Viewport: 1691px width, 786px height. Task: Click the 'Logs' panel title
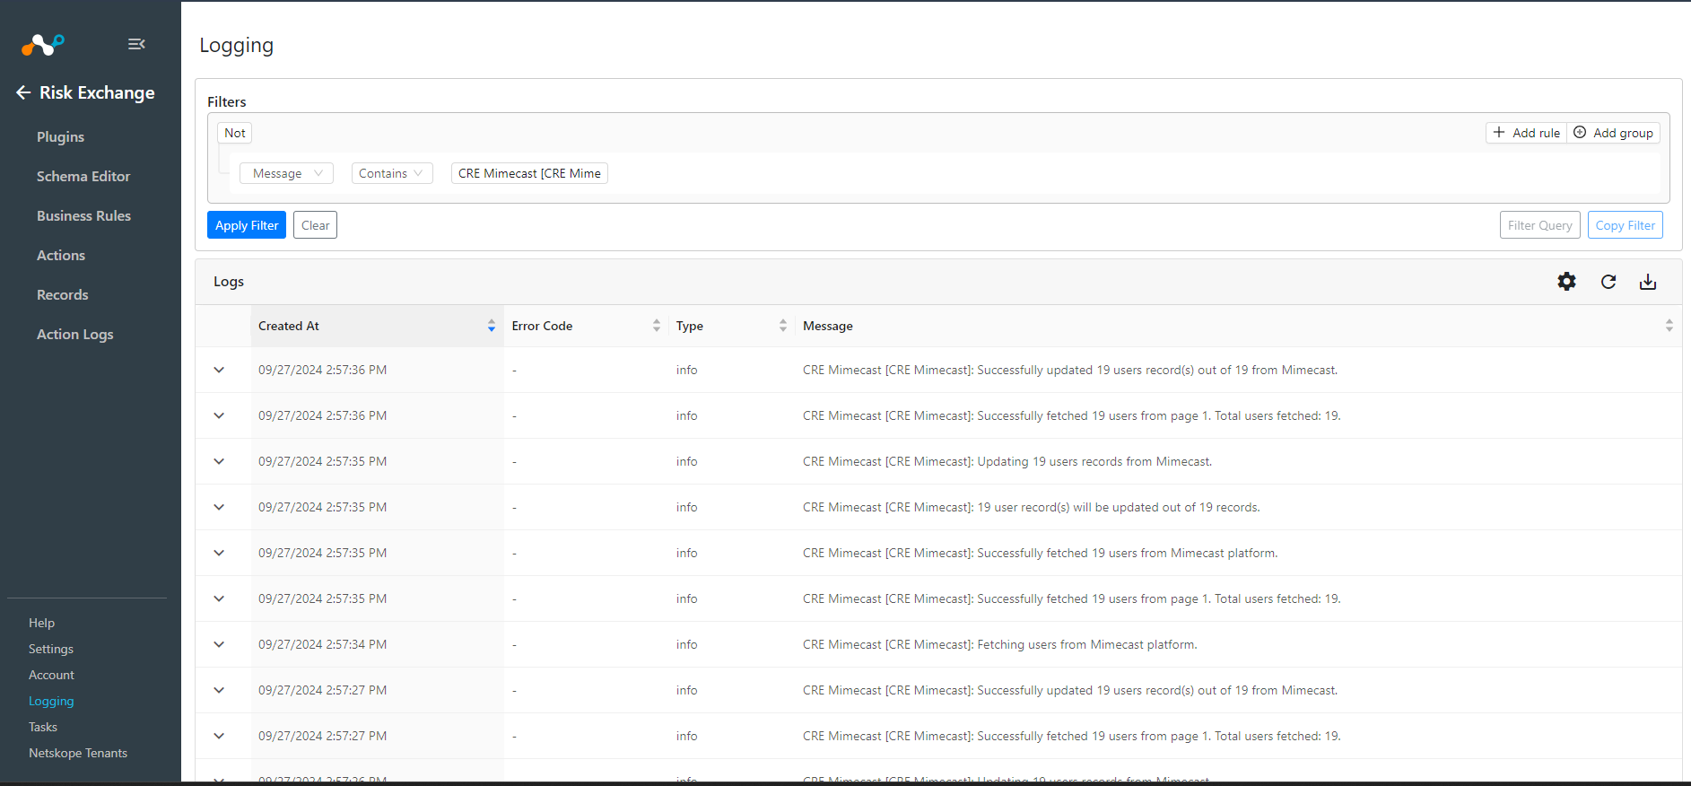point(229,282)
